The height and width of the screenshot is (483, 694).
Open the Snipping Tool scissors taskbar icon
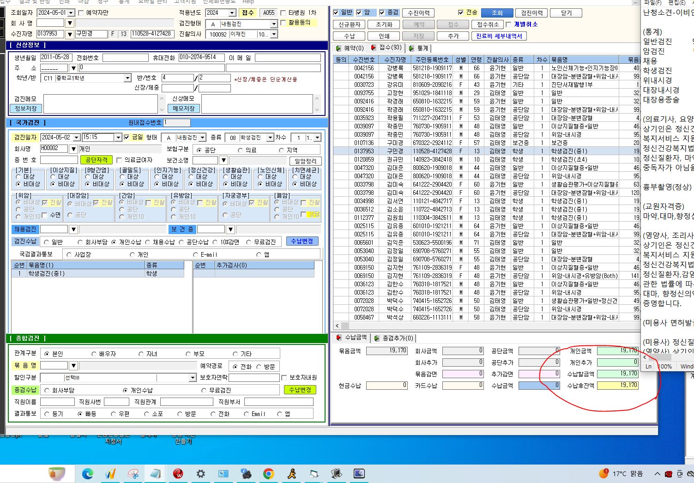point(133,474)
